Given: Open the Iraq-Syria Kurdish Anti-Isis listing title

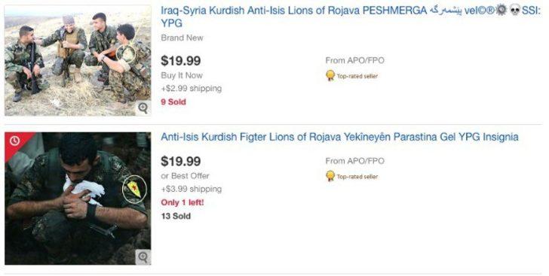Looking at the screenshot, I should [x=351, y=17].
